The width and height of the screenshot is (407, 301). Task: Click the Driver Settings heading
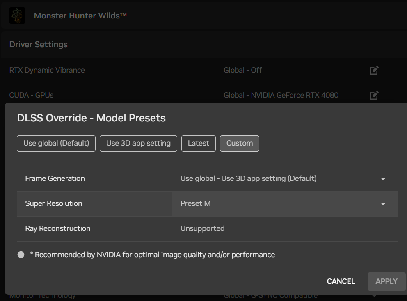[x=39, y=44]
